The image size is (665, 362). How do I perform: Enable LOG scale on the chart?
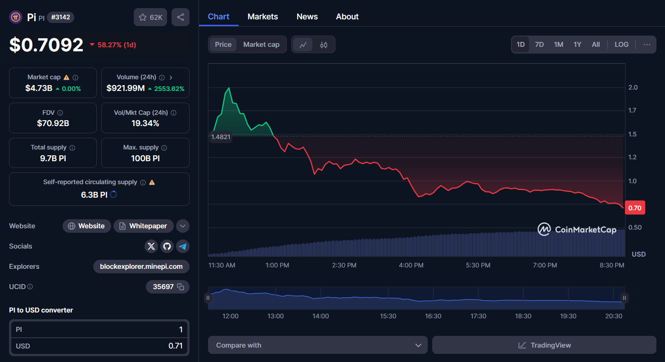coord(621,44)
